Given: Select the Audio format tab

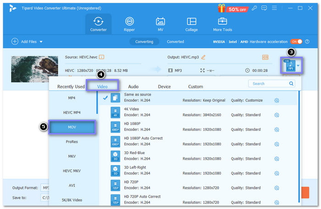Looking at the screenshot, I should click(133, 86).
